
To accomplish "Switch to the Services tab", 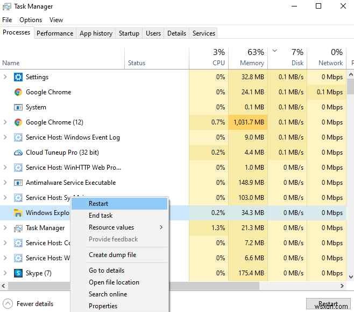I will pyautogui.click(x=204, y=33).
